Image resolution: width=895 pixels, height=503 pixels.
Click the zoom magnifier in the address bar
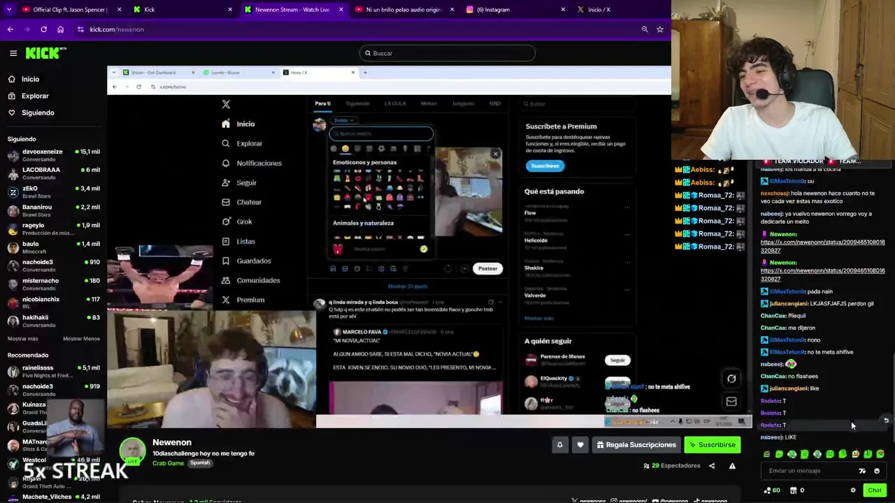pos(644,29)
